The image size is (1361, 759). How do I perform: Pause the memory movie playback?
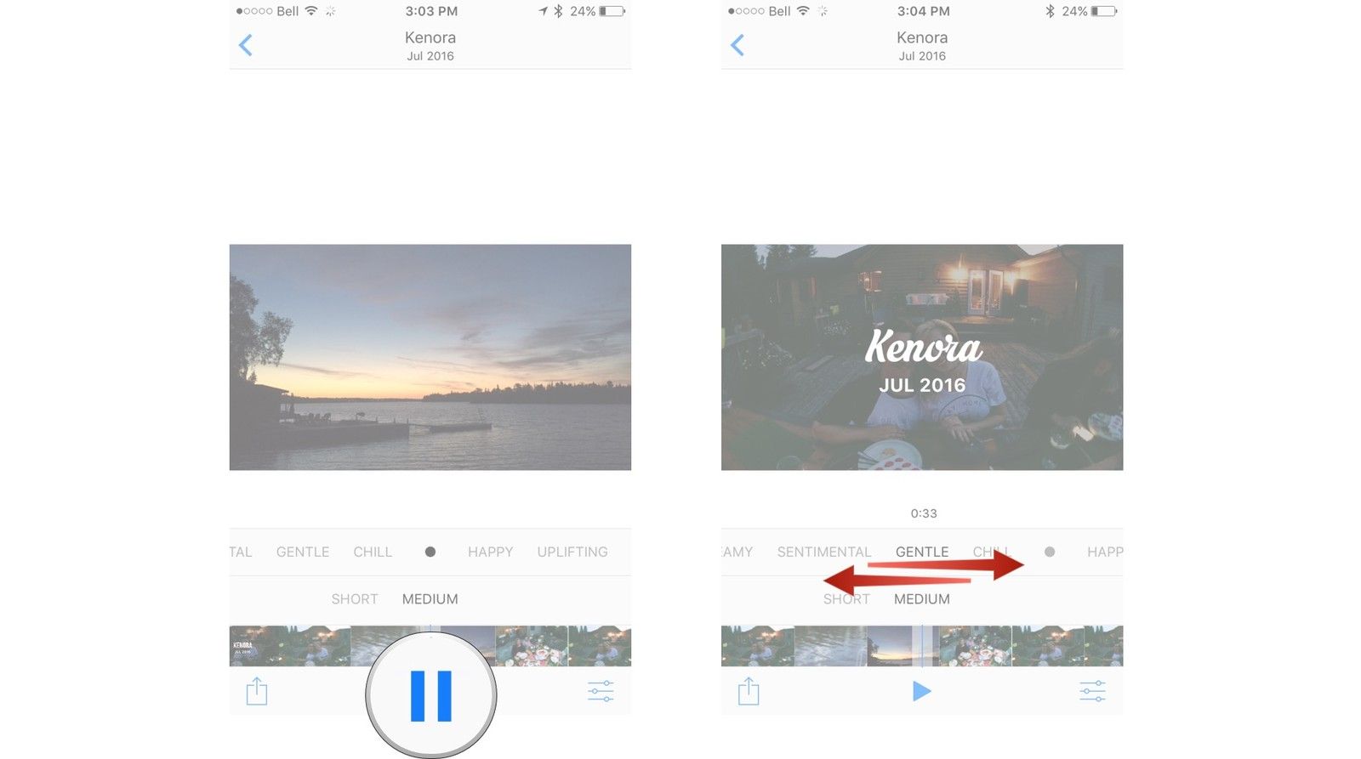pyautogui.click(x=430, y=694)
